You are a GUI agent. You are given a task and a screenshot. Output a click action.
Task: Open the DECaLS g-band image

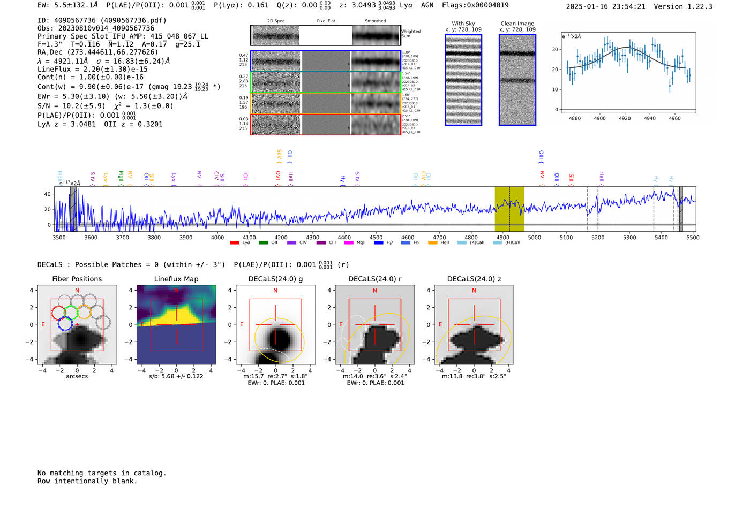click(275, 325)
